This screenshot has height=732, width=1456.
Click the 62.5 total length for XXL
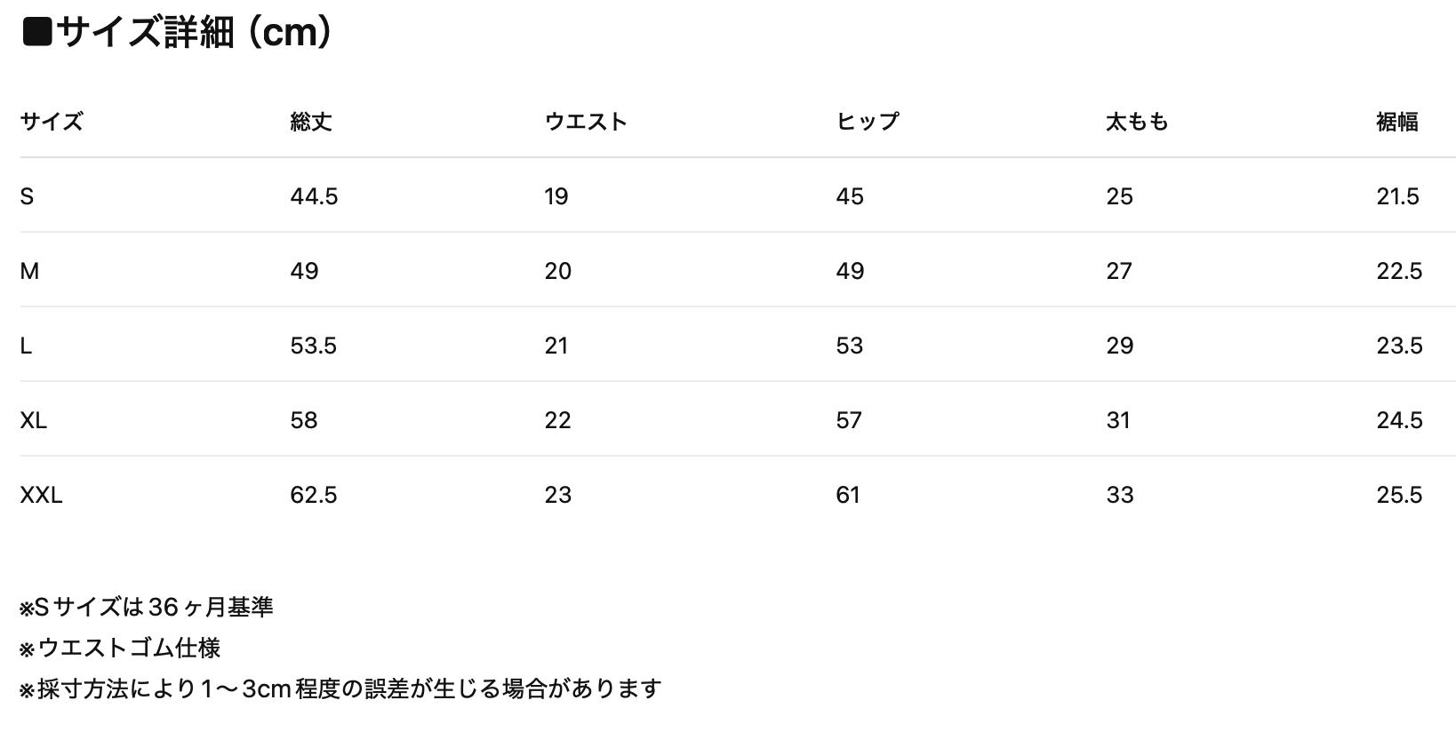click(314, 495)
